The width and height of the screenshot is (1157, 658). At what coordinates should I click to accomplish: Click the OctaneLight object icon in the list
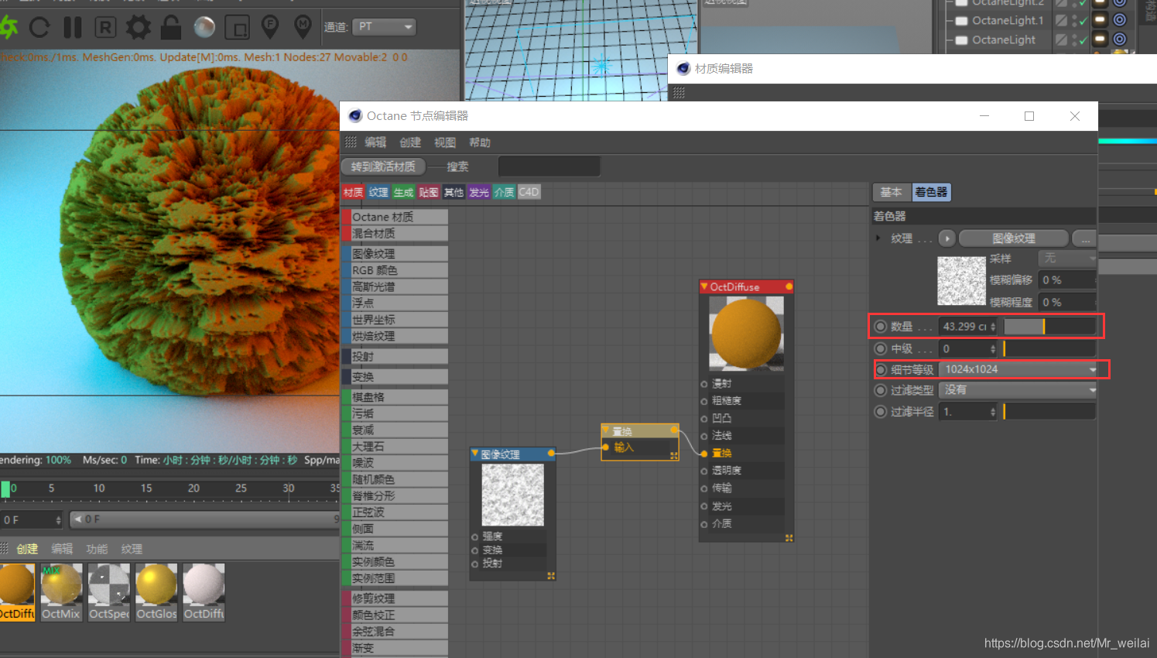coord(962,39)
